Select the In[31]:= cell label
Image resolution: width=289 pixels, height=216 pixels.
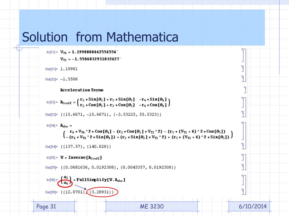pyautogui.click(x=52, y=52)
